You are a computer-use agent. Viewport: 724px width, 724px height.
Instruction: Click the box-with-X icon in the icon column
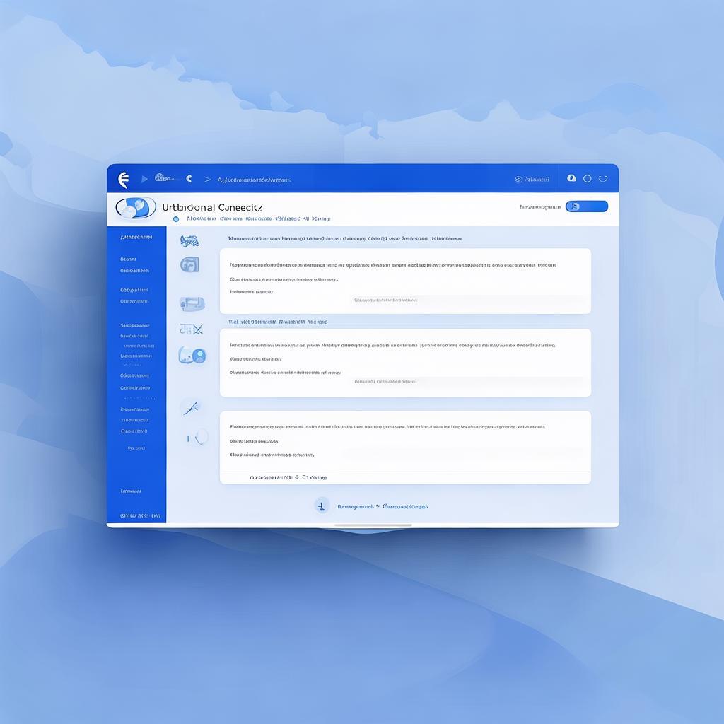coord(191,329)
